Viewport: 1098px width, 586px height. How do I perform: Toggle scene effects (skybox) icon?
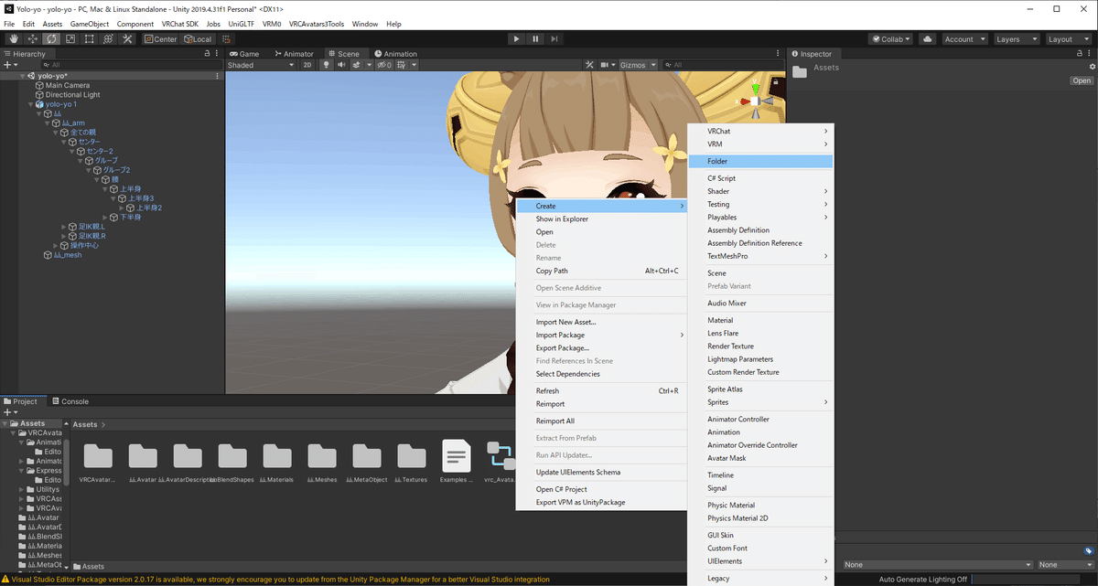pyautogui.click(x=356, y=65)
